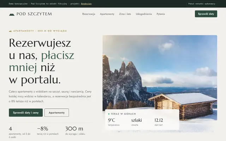The image size is (226, 141).
Task: Click the Sprawdź daty i ceny button
Action: (26, 113)
